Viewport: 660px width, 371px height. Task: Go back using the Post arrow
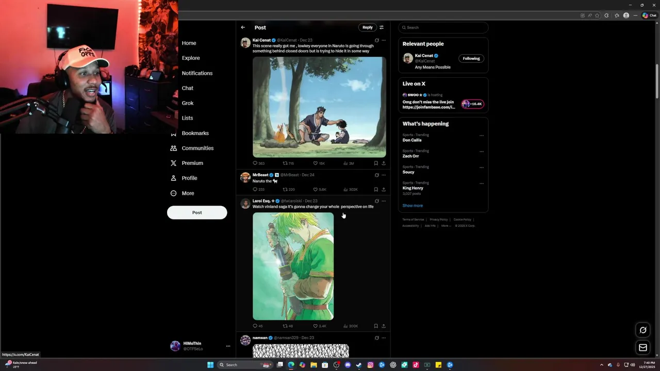pyautogui.click(x=243, y=27)
